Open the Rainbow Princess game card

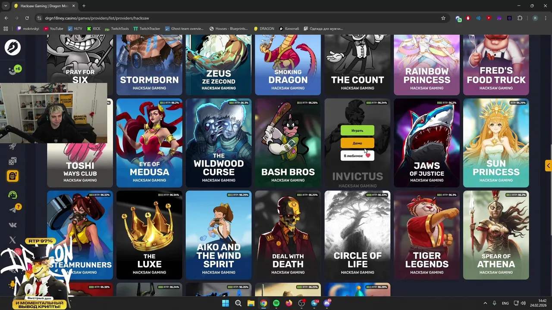[427, 65]
